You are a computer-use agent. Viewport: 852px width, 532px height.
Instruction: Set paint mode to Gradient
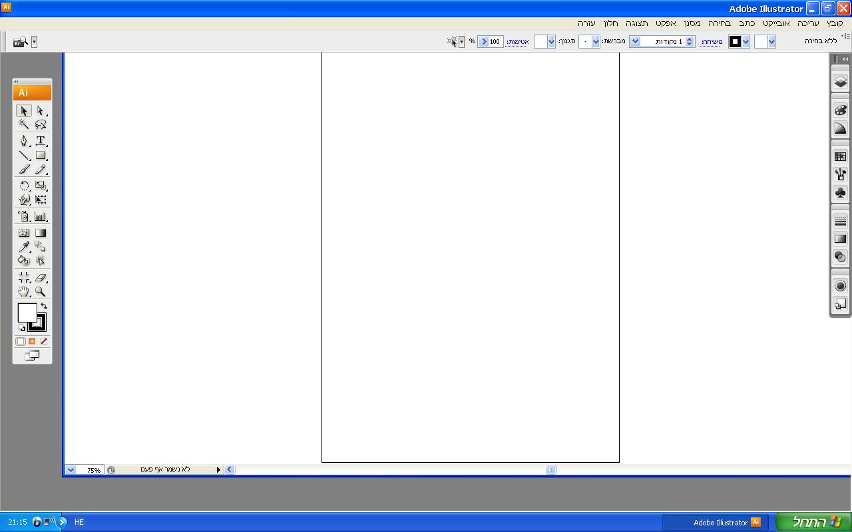pos(32,341)
